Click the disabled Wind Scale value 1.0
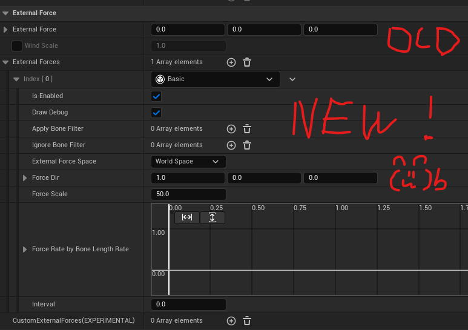Image resolution: width=468 pixels, height=330 pixels. point(188,46)
